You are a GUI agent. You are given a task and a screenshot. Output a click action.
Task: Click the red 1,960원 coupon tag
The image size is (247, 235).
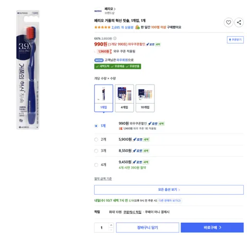coord(104,52)
